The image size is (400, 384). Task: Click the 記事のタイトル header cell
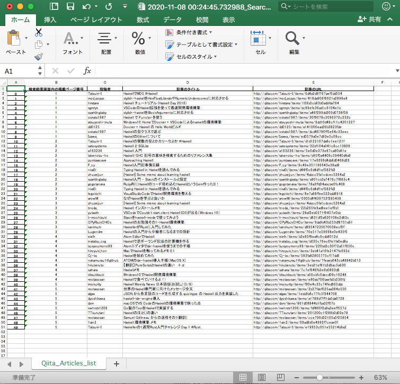188,89
